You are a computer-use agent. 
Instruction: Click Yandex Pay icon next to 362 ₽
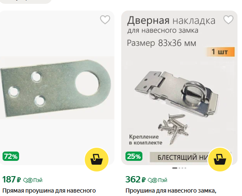[157, 180]
